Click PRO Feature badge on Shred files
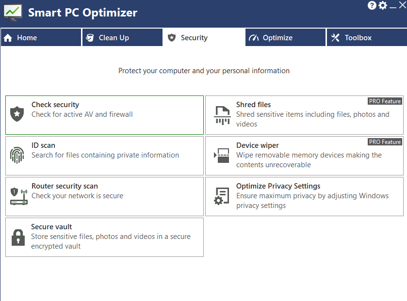 coord(385,101)
